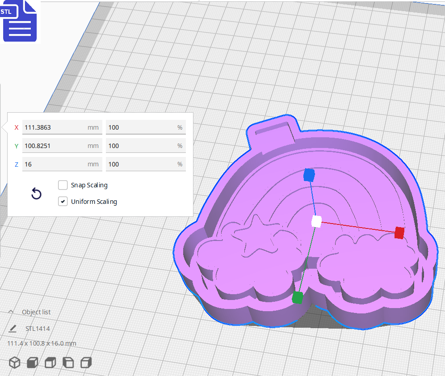The width and height of the screenshot is (445, 376).
Task: Switch to the top view icon
Action: pos(50,363)
